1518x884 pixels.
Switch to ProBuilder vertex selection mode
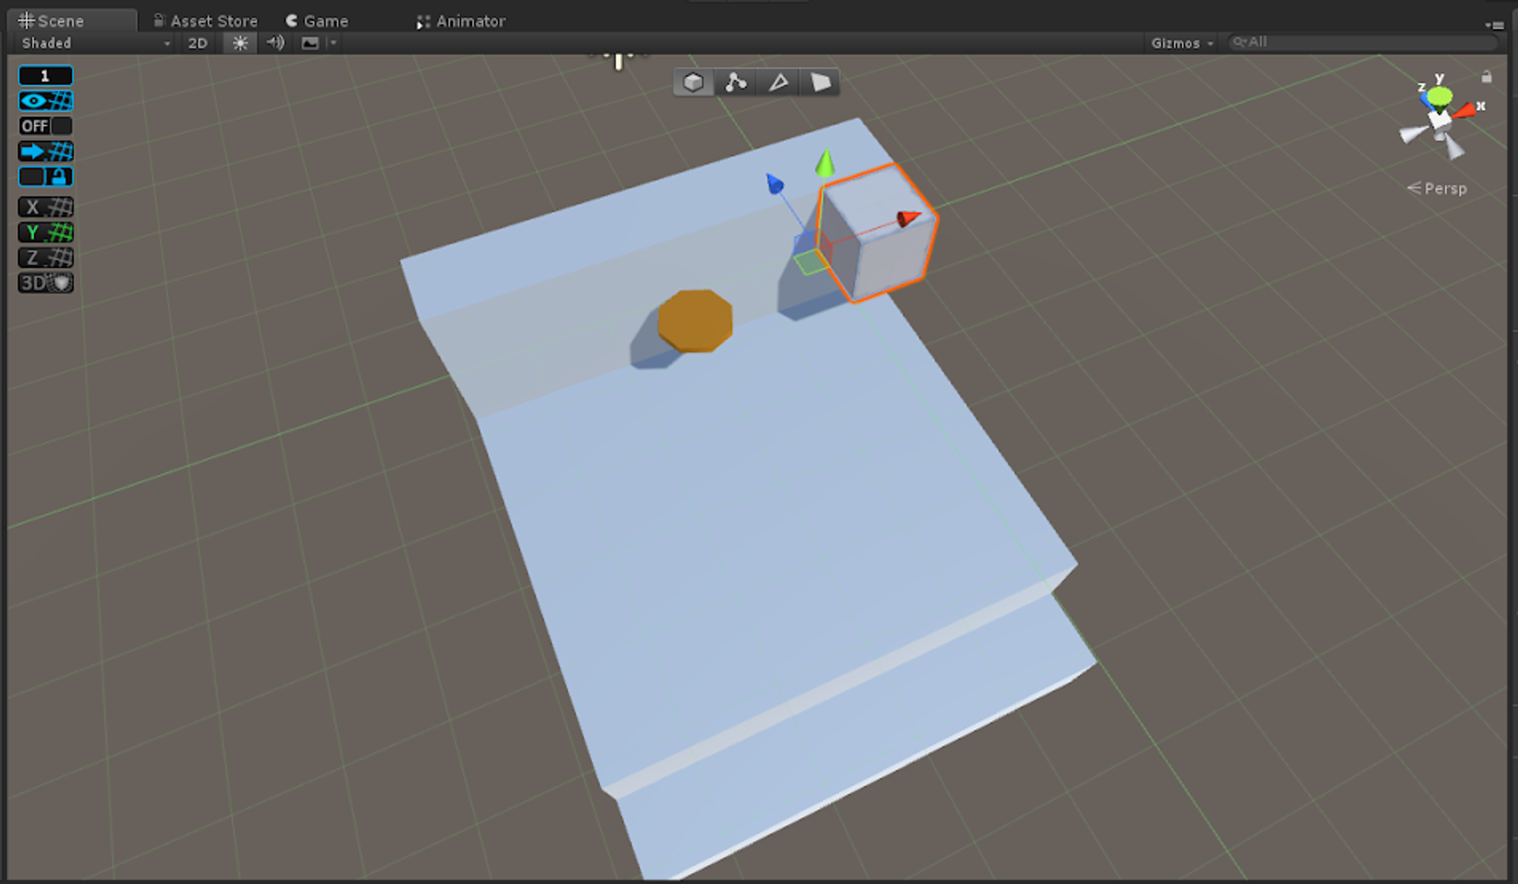pyautogui.click(x=736, y=82)
